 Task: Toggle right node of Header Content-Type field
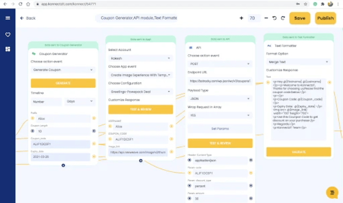tap(251, 160)
